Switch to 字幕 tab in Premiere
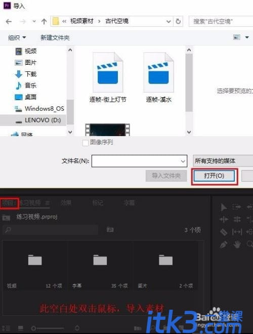The width and height of the screenshot is (253, 334). pyautogui.click(x=129, y=203)
